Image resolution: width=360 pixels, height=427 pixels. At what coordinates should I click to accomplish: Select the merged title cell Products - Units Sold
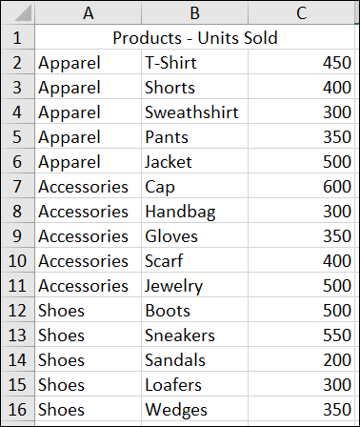coord(194,37)
